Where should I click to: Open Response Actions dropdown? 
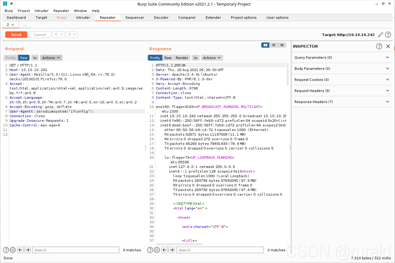(x=212, y=58)
